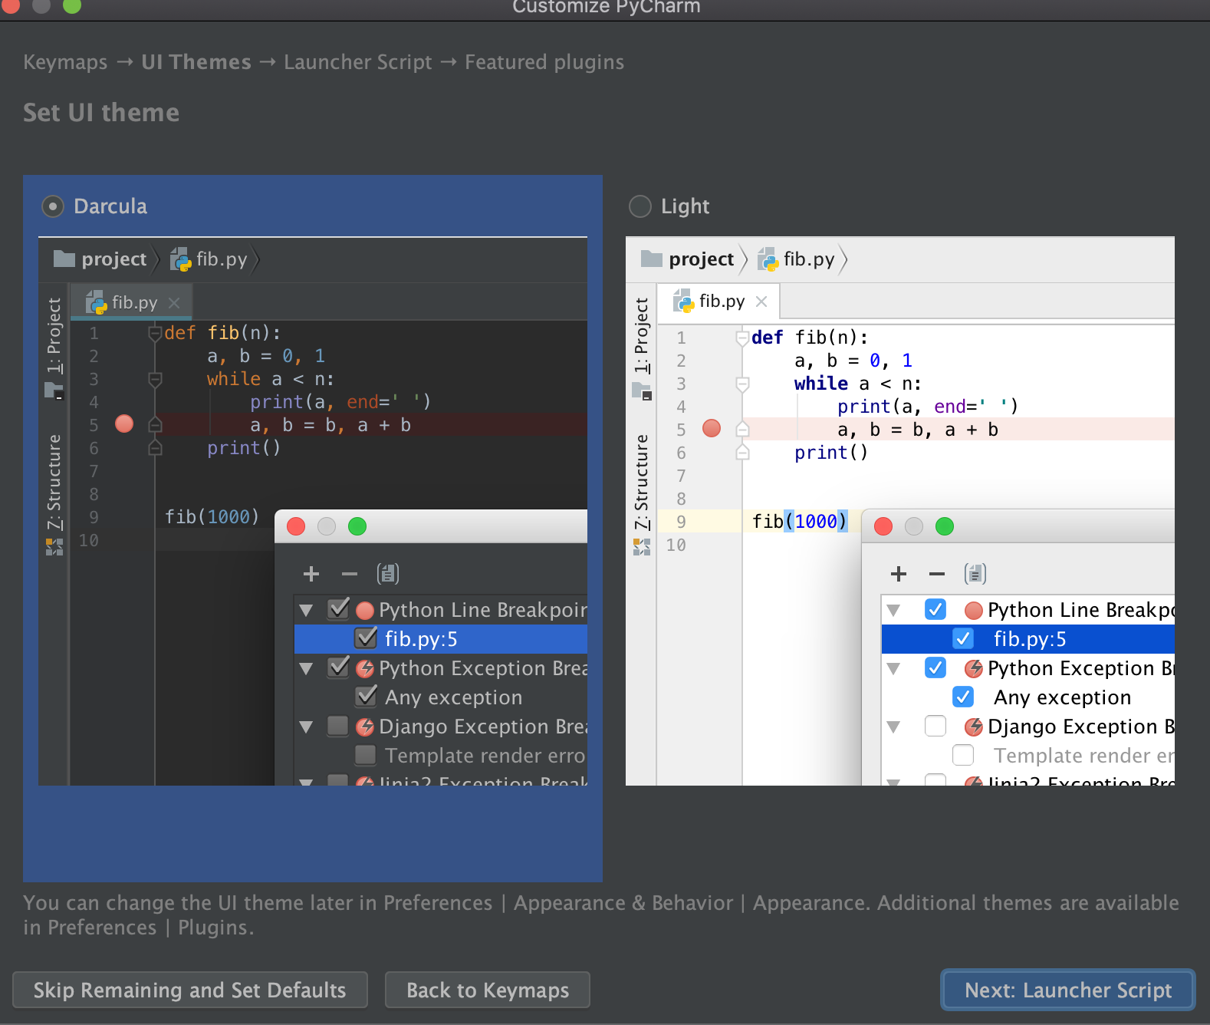
Task: Toggle Python Line Breakpoint checkbox in Darcula
Action: click(338, 609)
